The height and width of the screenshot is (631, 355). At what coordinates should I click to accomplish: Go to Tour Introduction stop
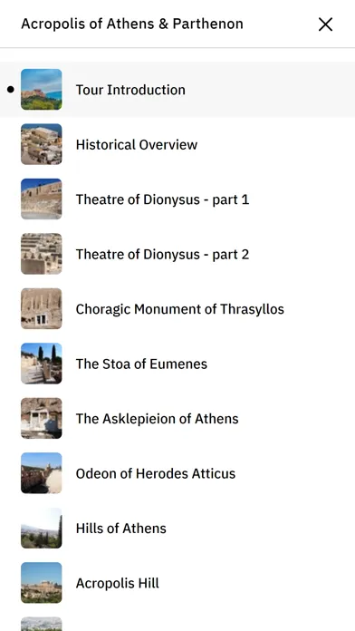tap(130, 90)
